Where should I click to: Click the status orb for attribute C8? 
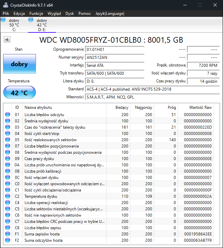point(8,227)
